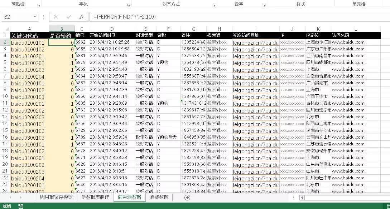Open the 剪贴板 group dialog launcher
Screen dimensions: 390x209
coord(39,5)
